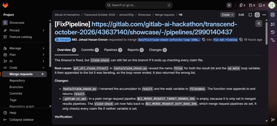The width and height of the screenshot is (277, 126).
Task: Click the Manage section icon
Action: 5,48
